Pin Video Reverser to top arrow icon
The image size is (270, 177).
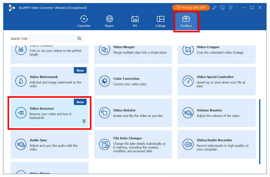click(84, 122)
